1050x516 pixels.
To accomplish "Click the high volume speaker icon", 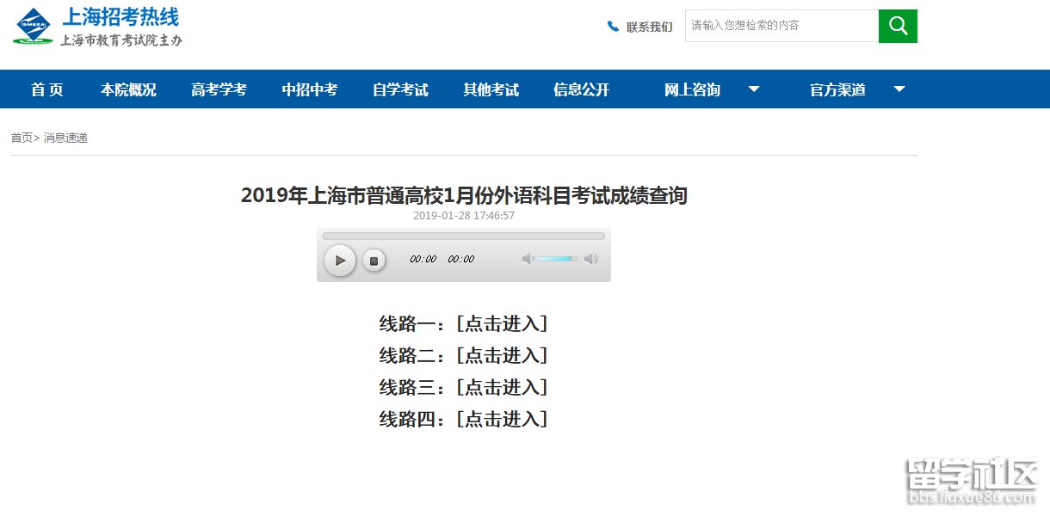I will tap(591, 259).
